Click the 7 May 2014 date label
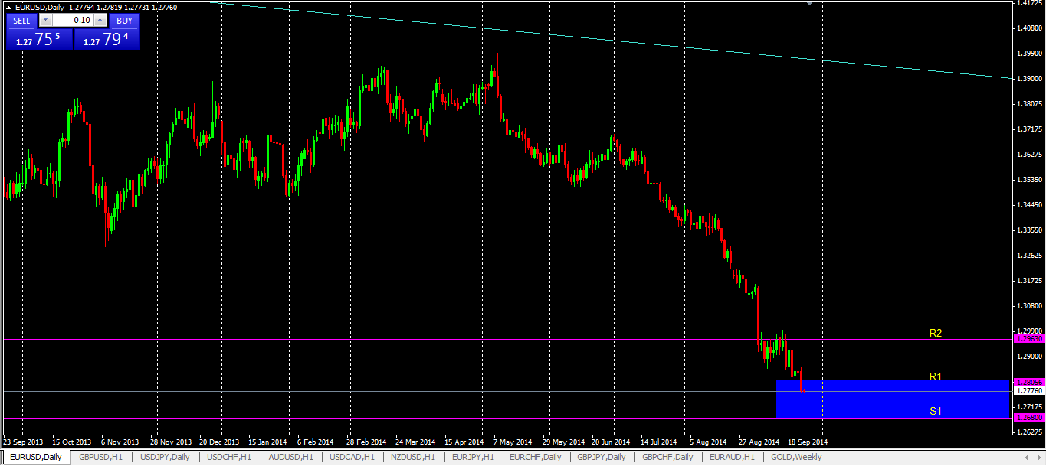 click(x=513, y=442)
